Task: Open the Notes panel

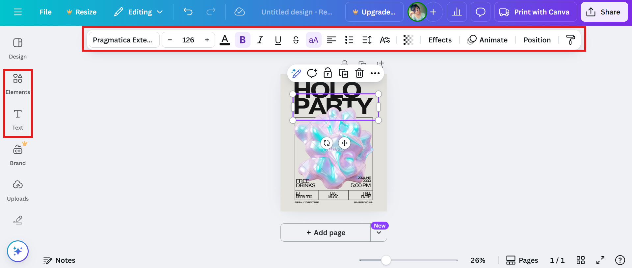Action: coord(59,260)
